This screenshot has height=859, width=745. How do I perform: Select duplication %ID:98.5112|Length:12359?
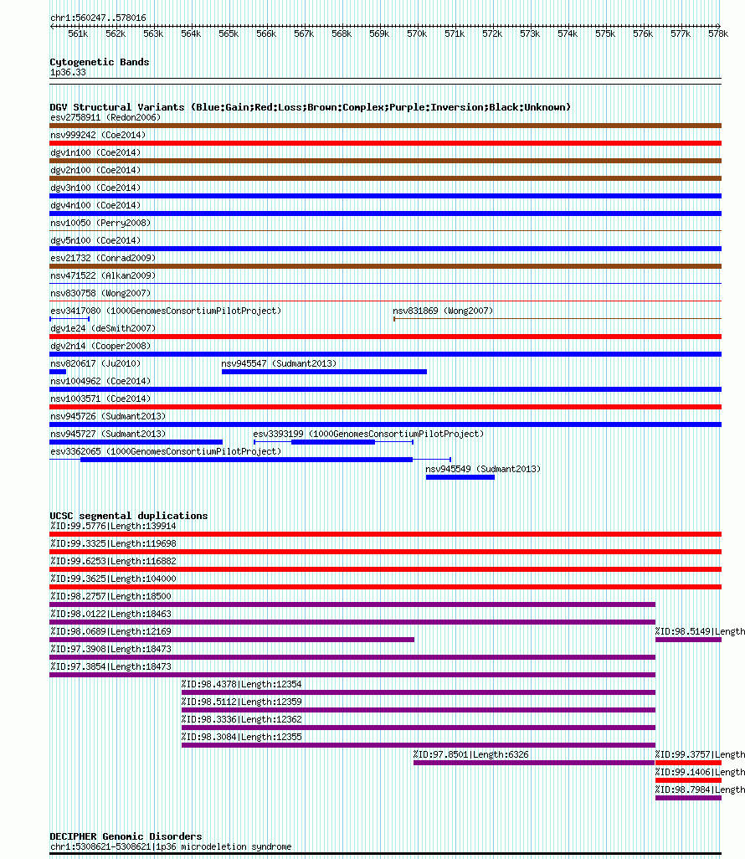pos(419,709)
